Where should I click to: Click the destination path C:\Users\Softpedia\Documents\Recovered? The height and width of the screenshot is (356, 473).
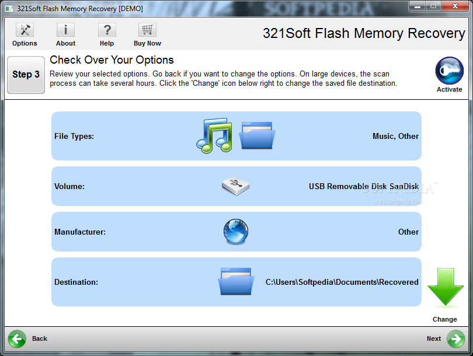[342, 282]
